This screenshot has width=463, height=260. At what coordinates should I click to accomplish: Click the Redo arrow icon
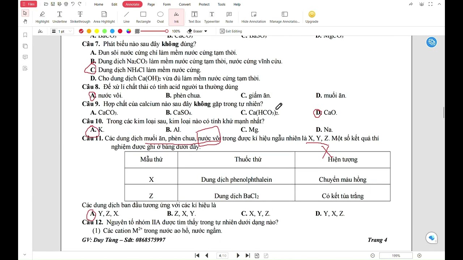pyautogui.click(x=80, y=4)
